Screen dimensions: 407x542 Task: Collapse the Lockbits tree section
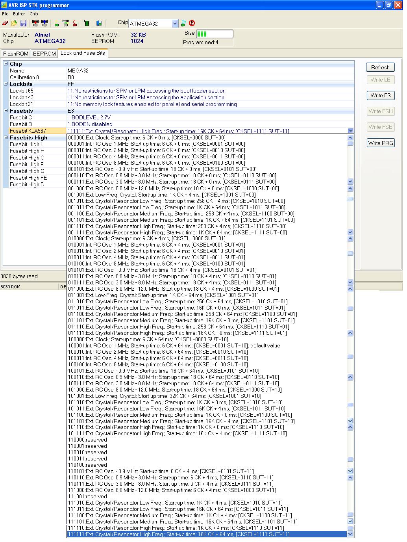[6, 84]
